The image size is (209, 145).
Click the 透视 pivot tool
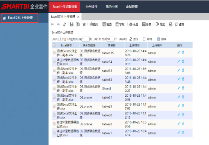point(180,24)
